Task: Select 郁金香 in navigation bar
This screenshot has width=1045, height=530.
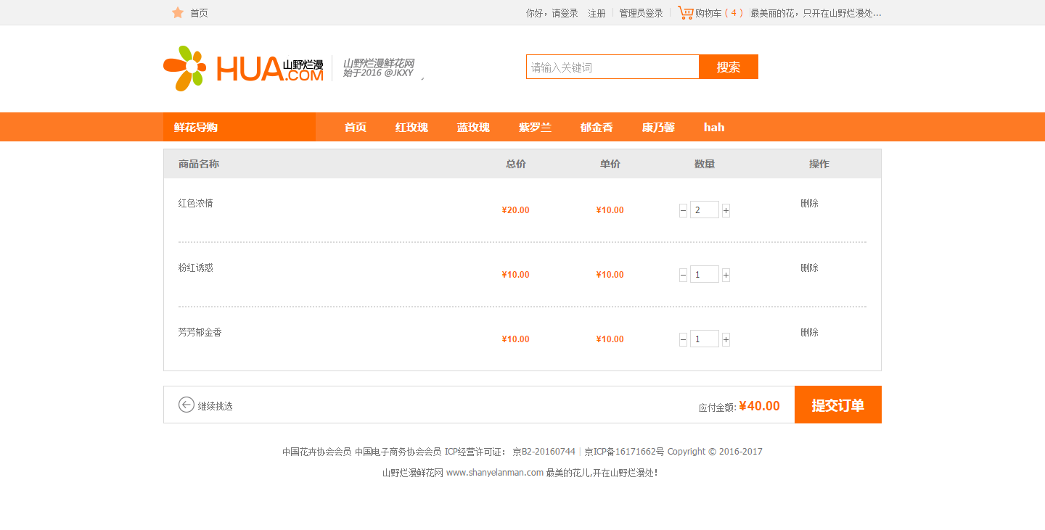Action: point(597,127)
